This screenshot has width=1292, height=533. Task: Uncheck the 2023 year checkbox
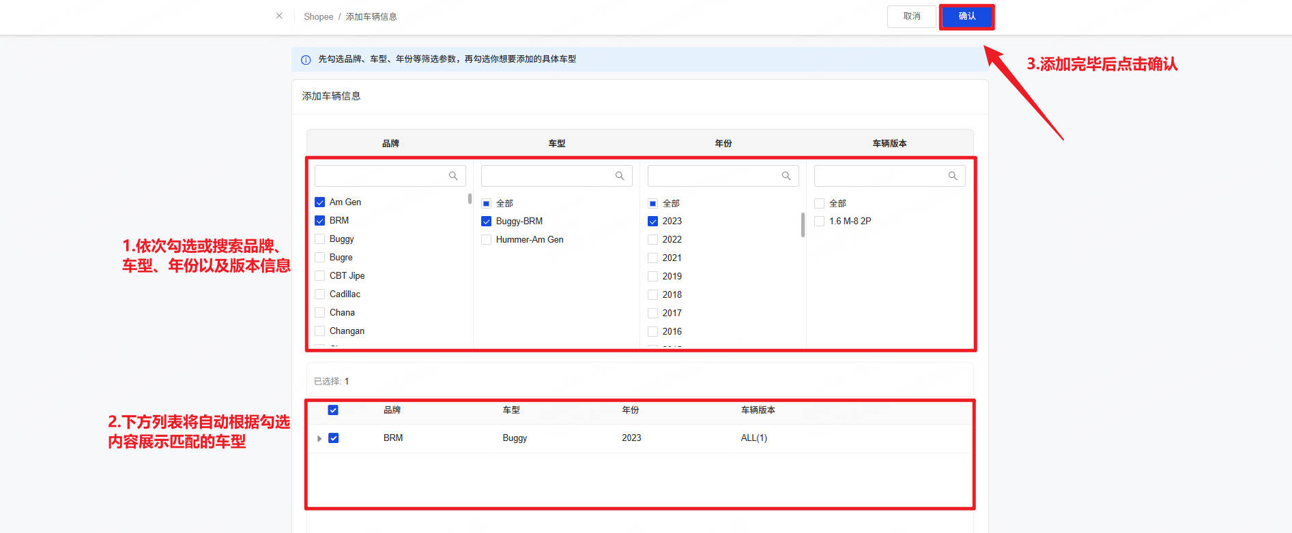(652, 222)
